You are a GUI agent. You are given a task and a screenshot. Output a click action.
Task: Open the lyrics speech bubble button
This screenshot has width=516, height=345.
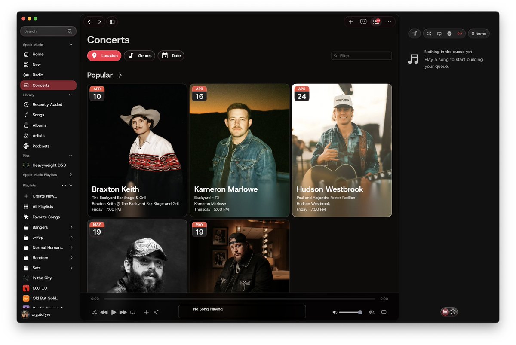tap(363, 22)
